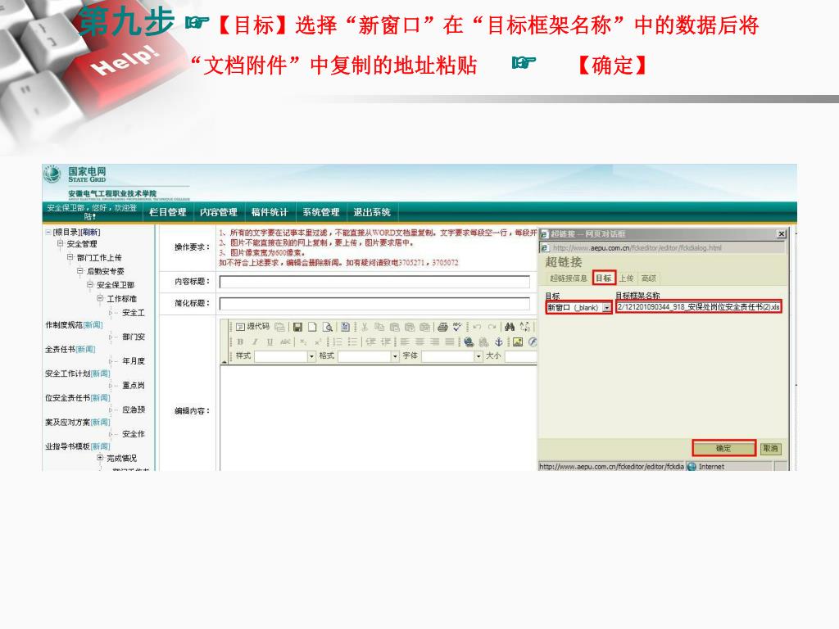Click the 内容标题 input field
The width and height of the screenshot is (839, 629).
(x=374, y=282)
